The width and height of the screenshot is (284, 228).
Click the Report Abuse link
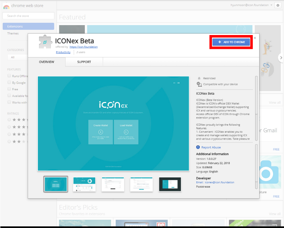click(211, 147)
